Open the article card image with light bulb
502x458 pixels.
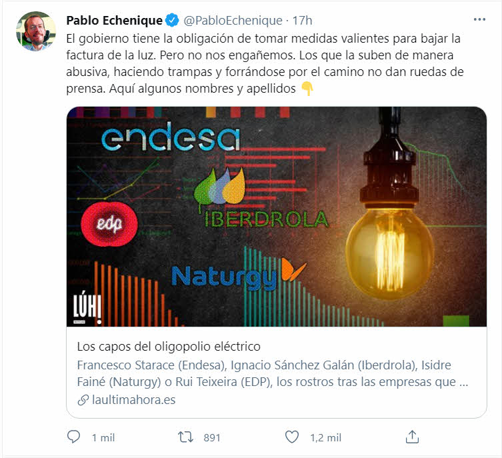click(x=277, y=217)
